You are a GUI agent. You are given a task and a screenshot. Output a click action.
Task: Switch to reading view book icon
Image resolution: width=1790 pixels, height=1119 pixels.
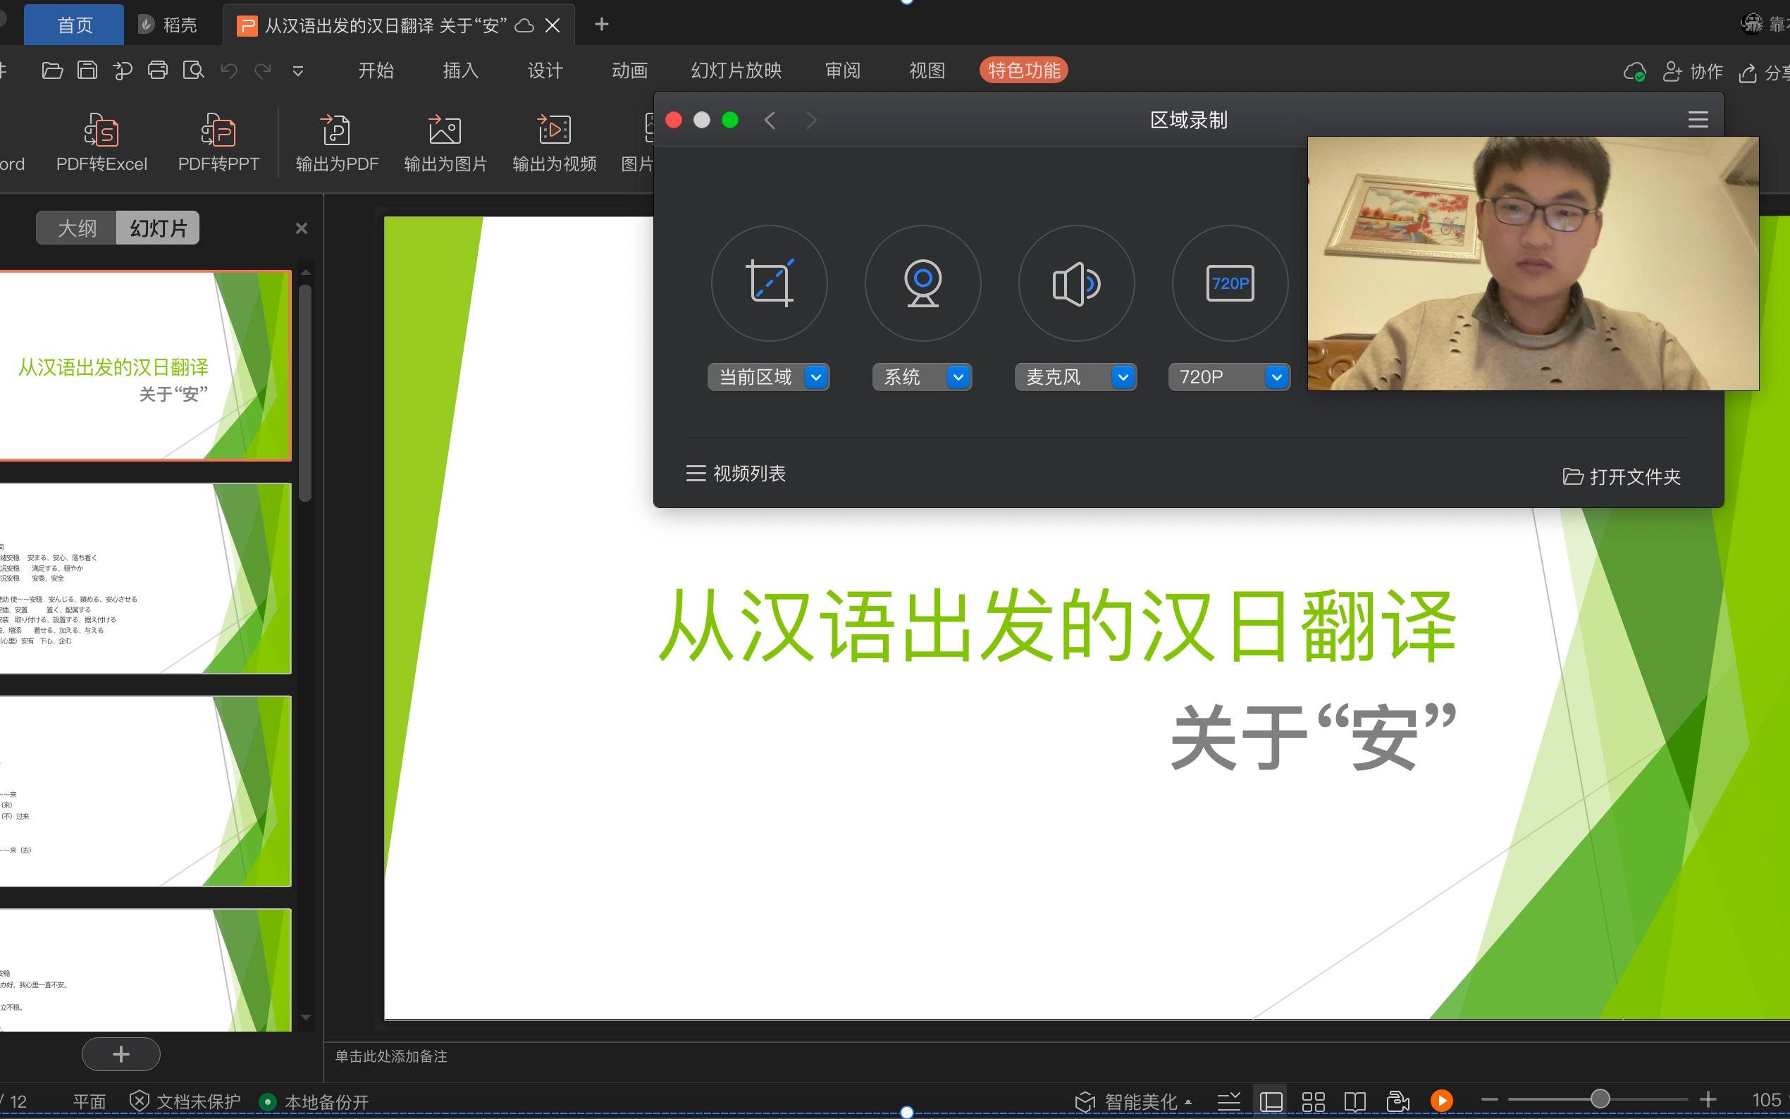(1354, 1101)
